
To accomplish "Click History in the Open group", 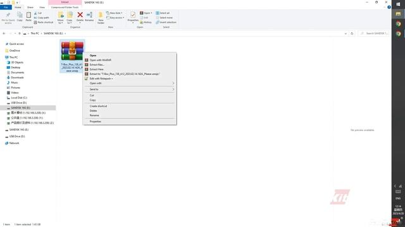I will (x=146, y=23).
